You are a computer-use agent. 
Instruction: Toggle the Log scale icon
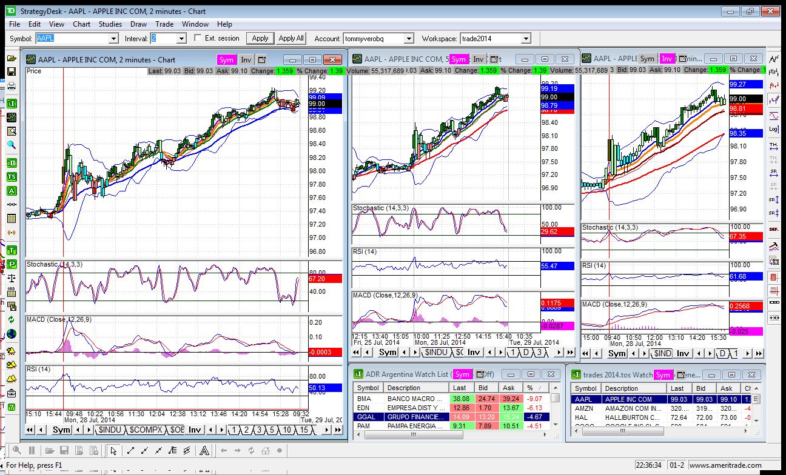(x=774, y=129)
